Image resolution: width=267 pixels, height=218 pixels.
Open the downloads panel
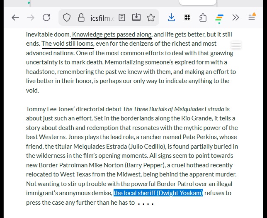pos(171,17)
